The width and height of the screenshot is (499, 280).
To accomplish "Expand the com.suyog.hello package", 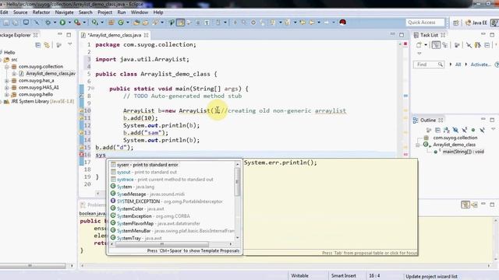I will [x=7, y=95].
